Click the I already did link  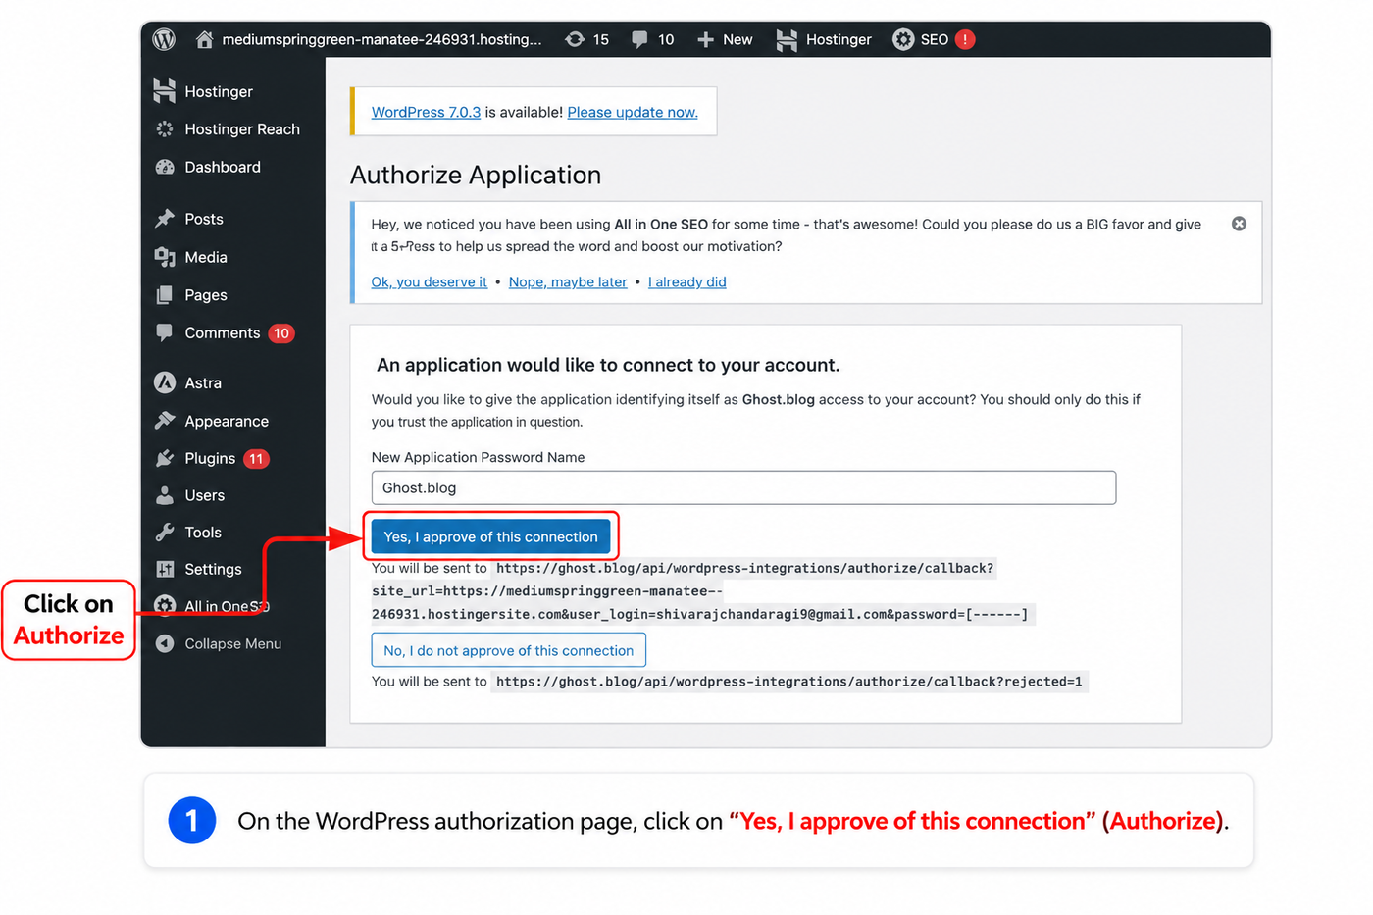(x=686, y=281)
